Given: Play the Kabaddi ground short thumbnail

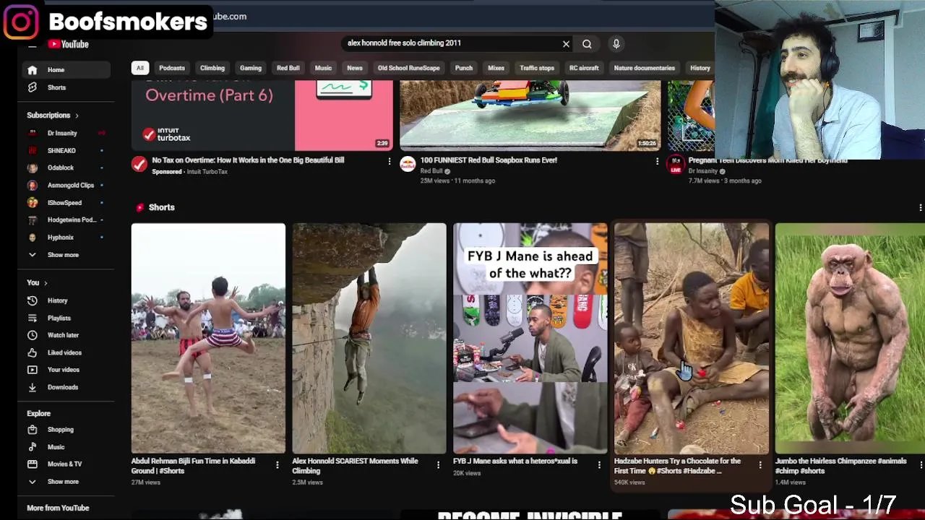Looking at the screenshot, I should click(208, 338).
